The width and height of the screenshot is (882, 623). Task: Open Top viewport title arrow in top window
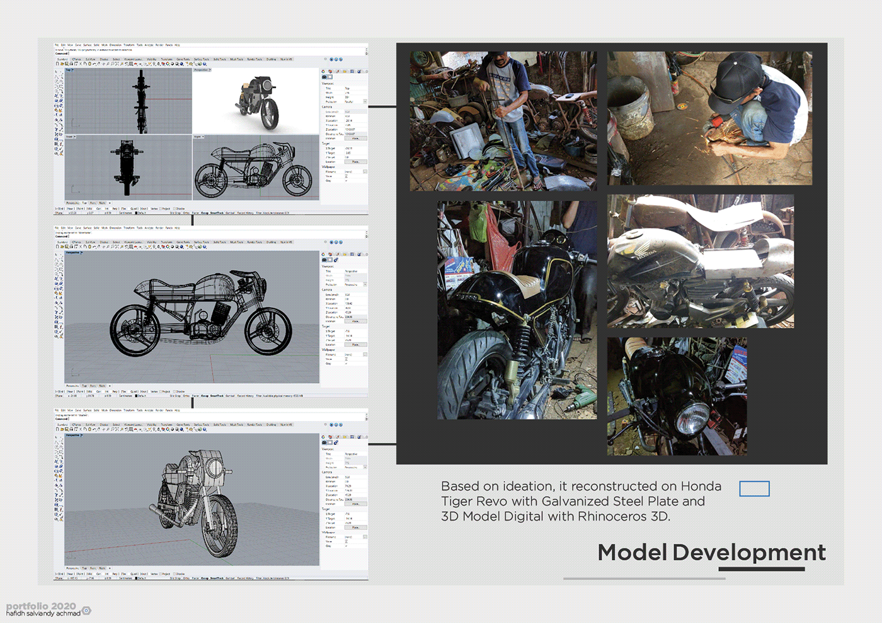pyautogui.click(x=72, y=70)
